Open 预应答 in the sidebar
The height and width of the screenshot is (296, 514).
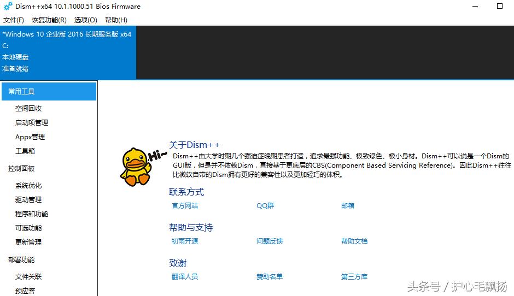(25, 291)
